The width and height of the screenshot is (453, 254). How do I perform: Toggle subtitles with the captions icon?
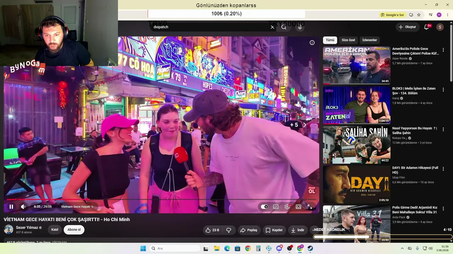pyautogui.click(x=276, y=207)
